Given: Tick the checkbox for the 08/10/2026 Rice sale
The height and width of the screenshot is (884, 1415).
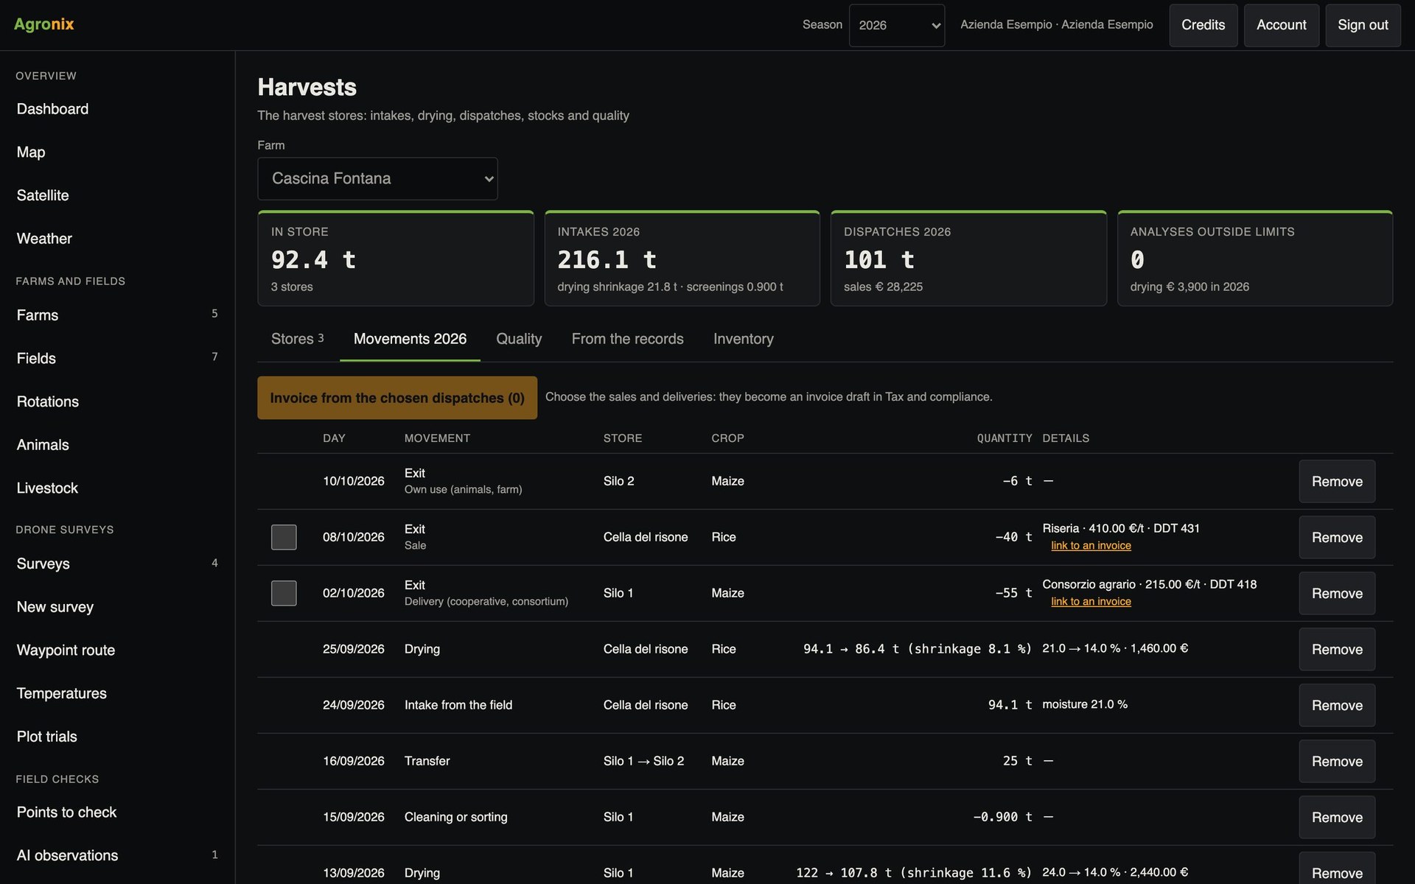Looking at the screenshot, I should 284,537.
